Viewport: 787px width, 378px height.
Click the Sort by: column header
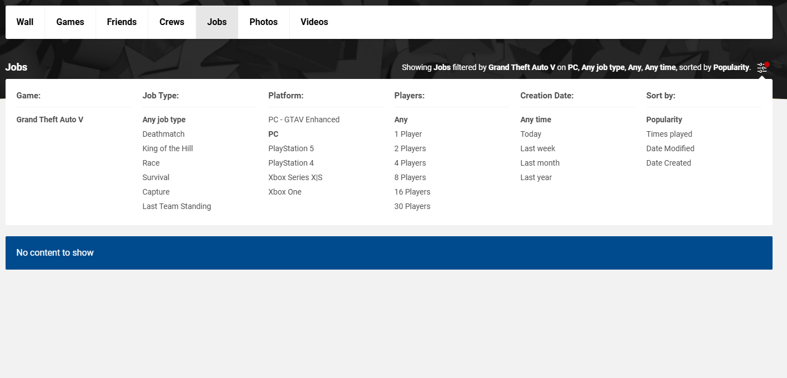[x=661, y=96]
